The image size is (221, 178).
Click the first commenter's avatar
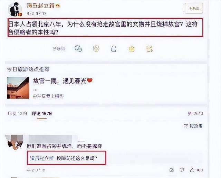(15, 142)
